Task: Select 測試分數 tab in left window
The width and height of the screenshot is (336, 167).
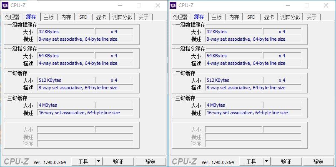Action: point(123,17)
